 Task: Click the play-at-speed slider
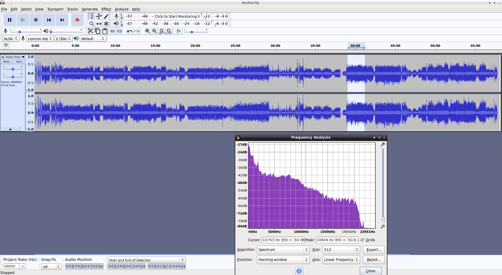coord(196,31)
